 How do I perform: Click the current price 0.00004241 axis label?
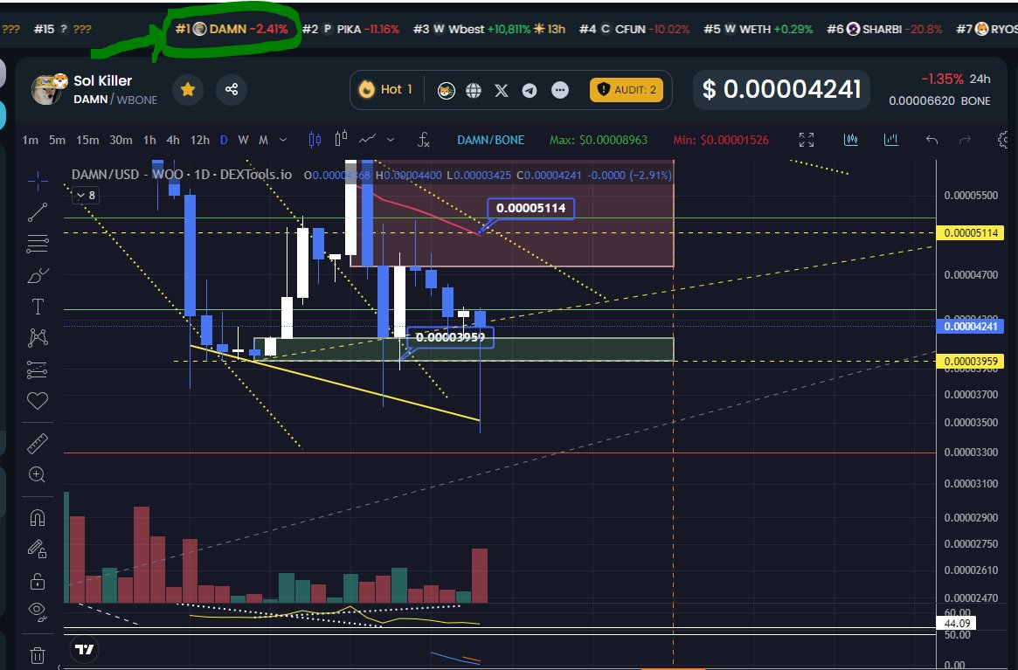click(x=970, y=326)
